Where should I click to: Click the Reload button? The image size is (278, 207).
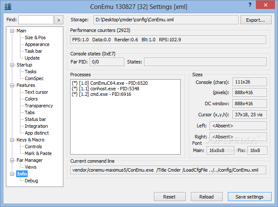[207, 197]
